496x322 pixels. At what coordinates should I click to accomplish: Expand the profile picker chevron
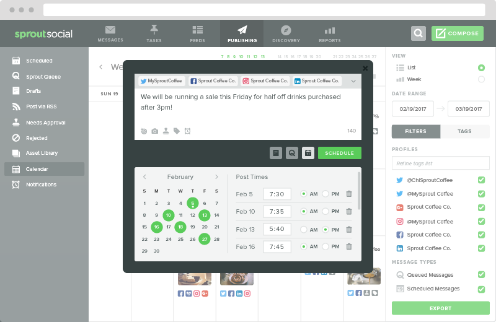(x=353, y=81)
